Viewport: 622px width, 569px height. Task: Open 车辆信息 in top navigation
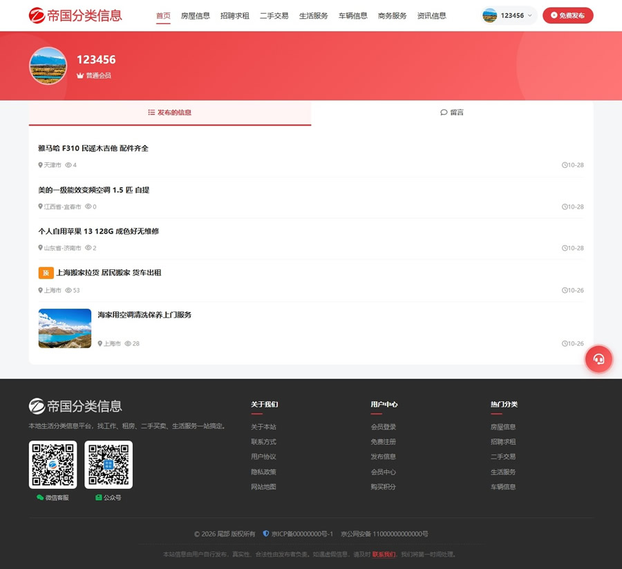click(352, 16)
